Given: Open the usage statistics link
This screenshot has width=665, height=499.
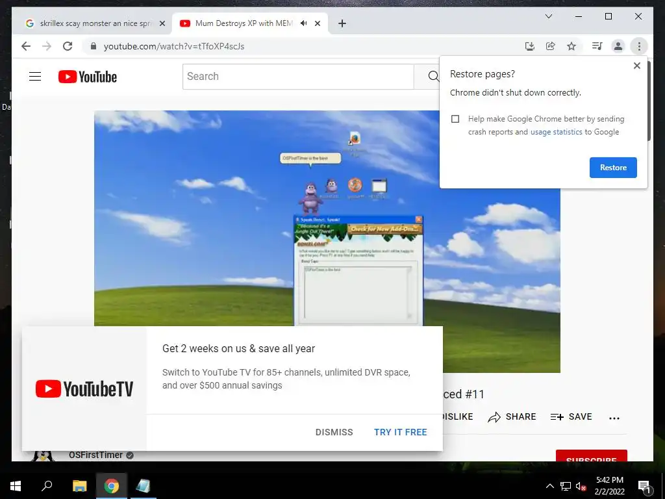Looking at the screenshot, I should (x=556, y=132).
